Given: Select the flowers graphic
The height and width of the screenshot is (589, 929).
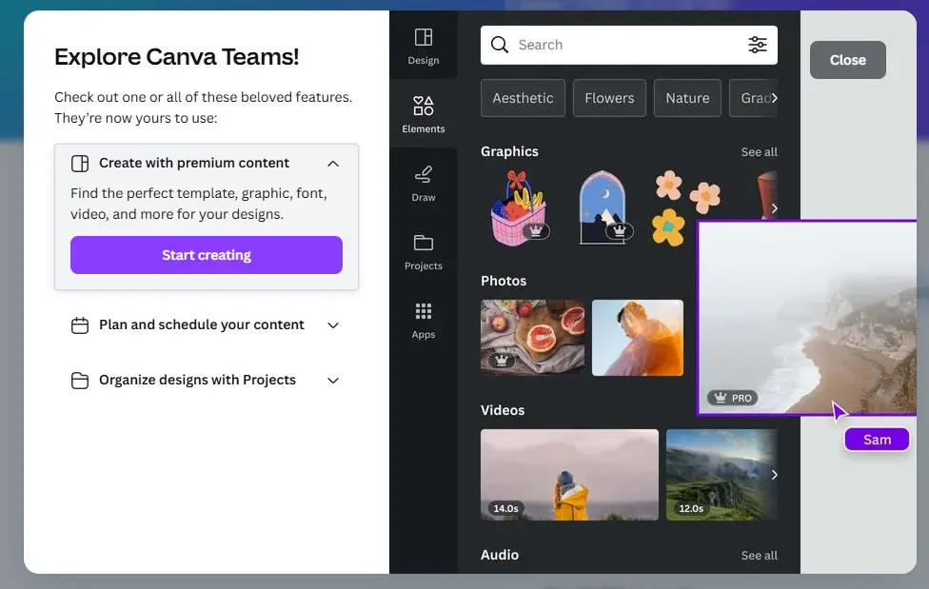Looking at the screenshot, I should (687, 208).
